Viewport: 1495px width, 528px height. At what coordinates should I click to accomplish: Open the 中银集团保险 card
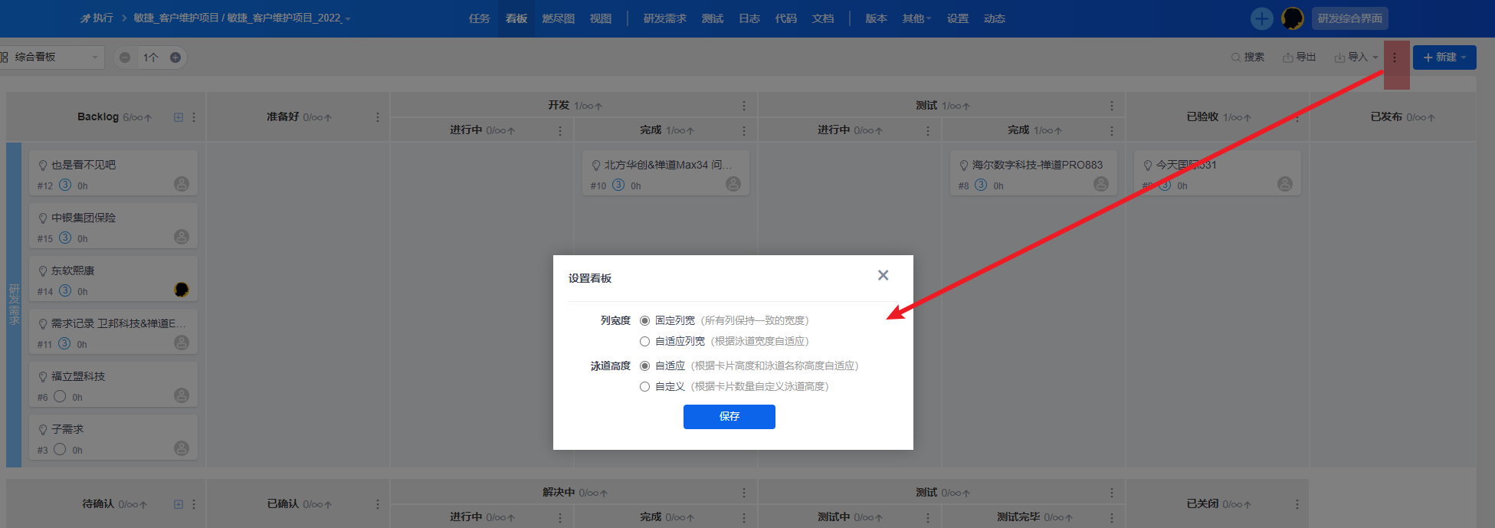pyautogui.click(x=113, y=225)
